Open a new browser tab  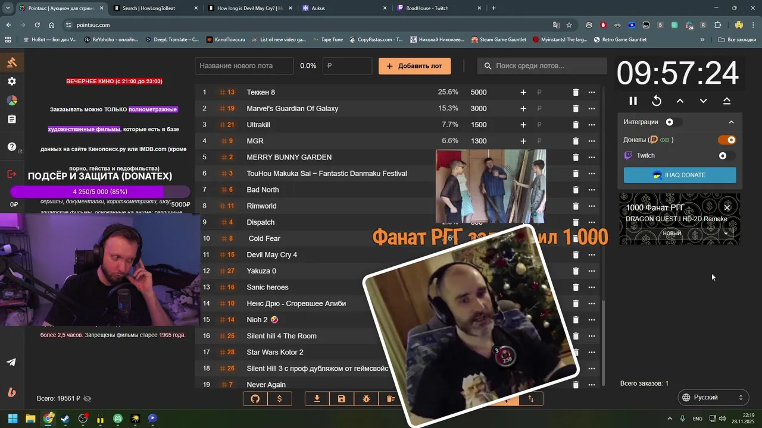click(x=494, y=8)
